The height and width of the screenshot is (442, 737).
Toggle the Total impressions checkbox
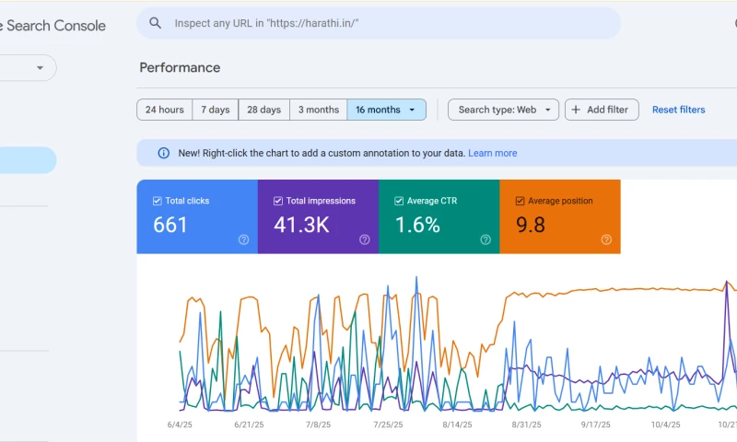pos(278,201)
